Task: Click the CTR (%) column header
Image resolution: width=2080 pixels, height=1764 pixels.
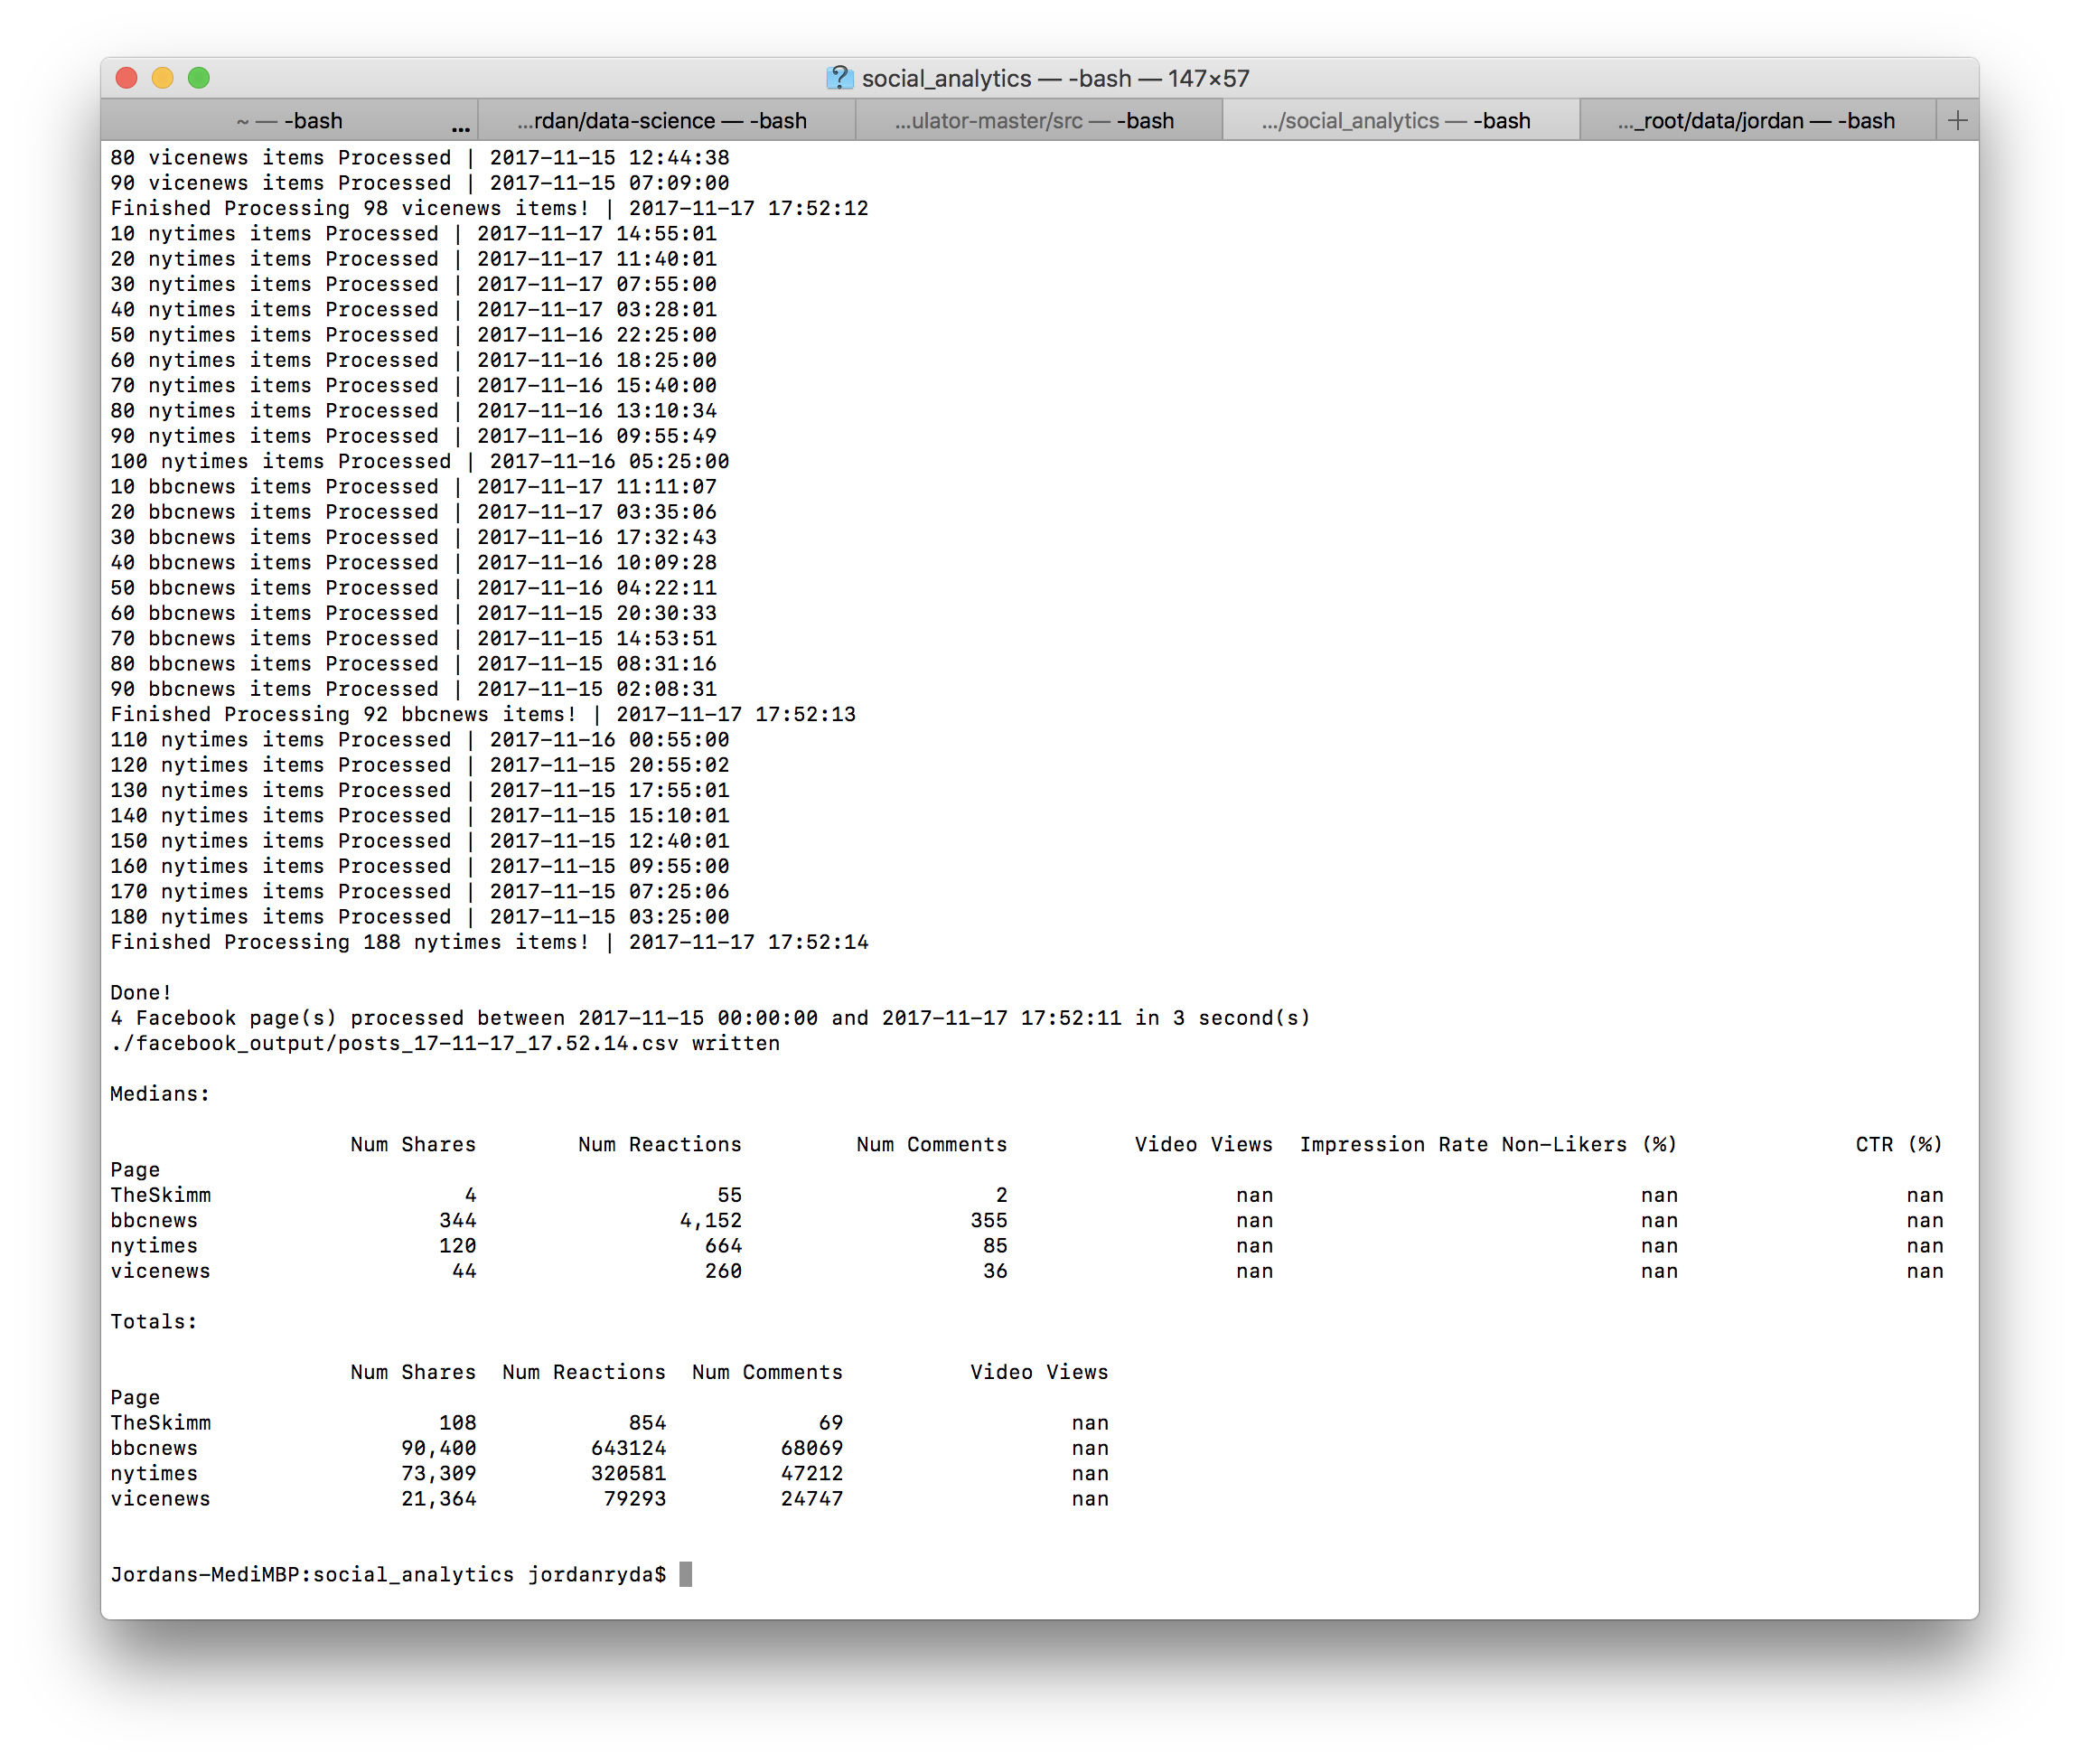Action: [1898, 1144]
